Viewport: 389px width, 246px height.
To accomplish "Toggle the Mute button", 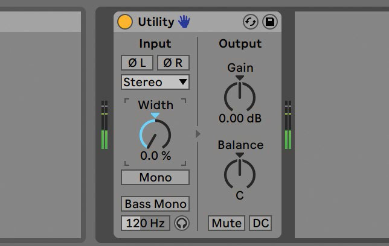I will pyautogui.click(x=227, y=223).
